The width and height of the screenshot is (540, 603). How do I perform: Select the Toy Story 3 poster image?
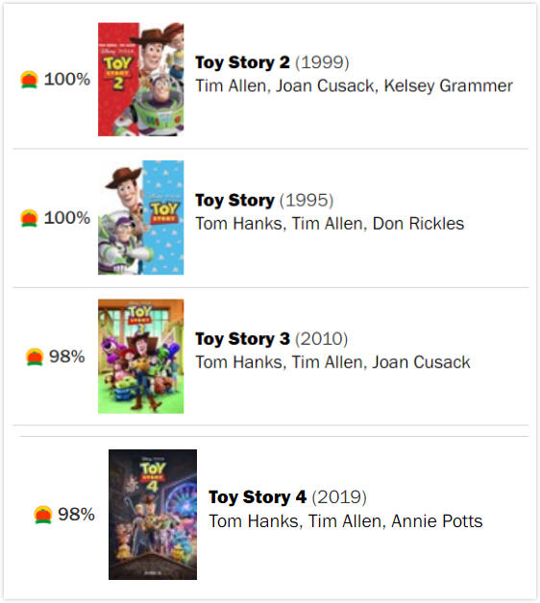[141, 356]
